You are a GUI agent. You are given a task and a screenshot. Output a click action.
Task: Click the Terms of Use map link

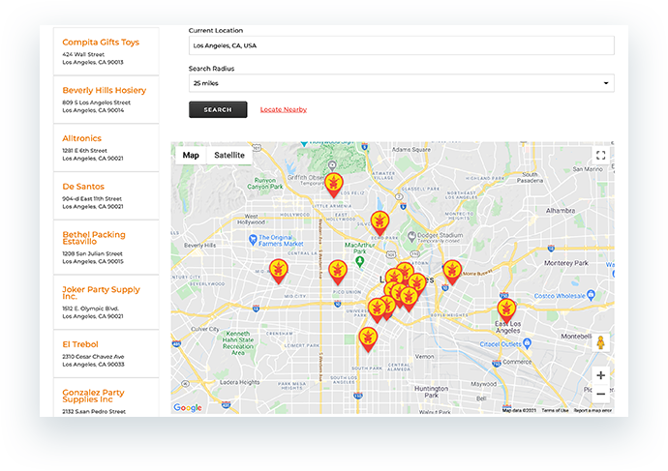point(555,410)
